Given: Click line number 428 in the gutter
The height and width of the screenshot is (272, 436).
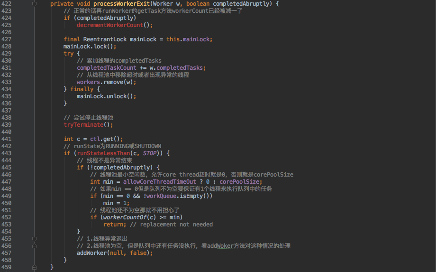Looking at the screenshot, I should 6,47.
